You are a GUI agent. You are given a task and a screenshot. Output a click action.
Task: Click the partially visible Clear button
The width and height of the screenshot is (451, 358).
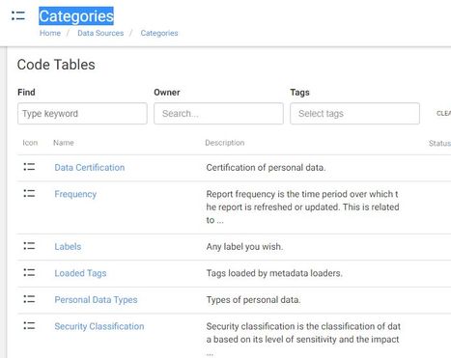pos(444,114)
